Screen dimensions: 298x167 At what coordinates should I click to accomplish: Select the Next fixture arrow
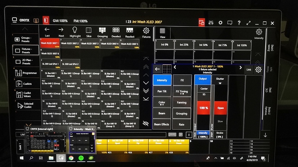point(61,30)
